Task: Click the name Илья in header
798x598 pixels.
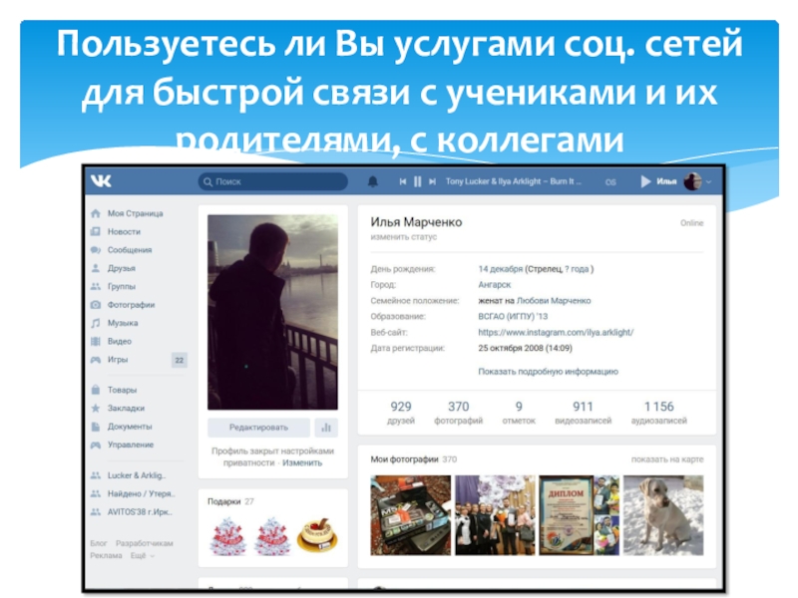Action: 666,181
